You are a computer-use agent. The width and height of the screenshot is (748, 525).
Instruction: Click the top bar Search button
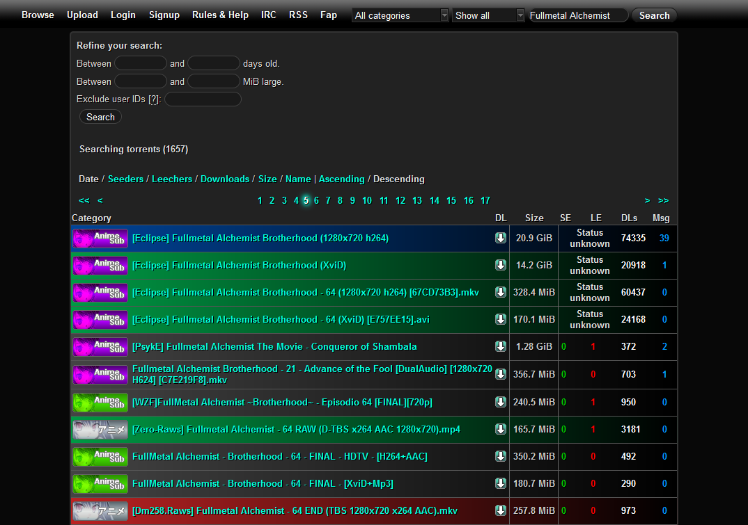tap(654, 15)
